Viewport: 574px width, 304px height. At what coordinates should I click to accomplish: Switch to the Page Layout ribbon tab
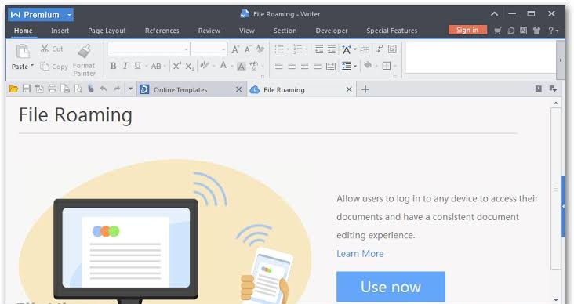(x=107, y=31)
